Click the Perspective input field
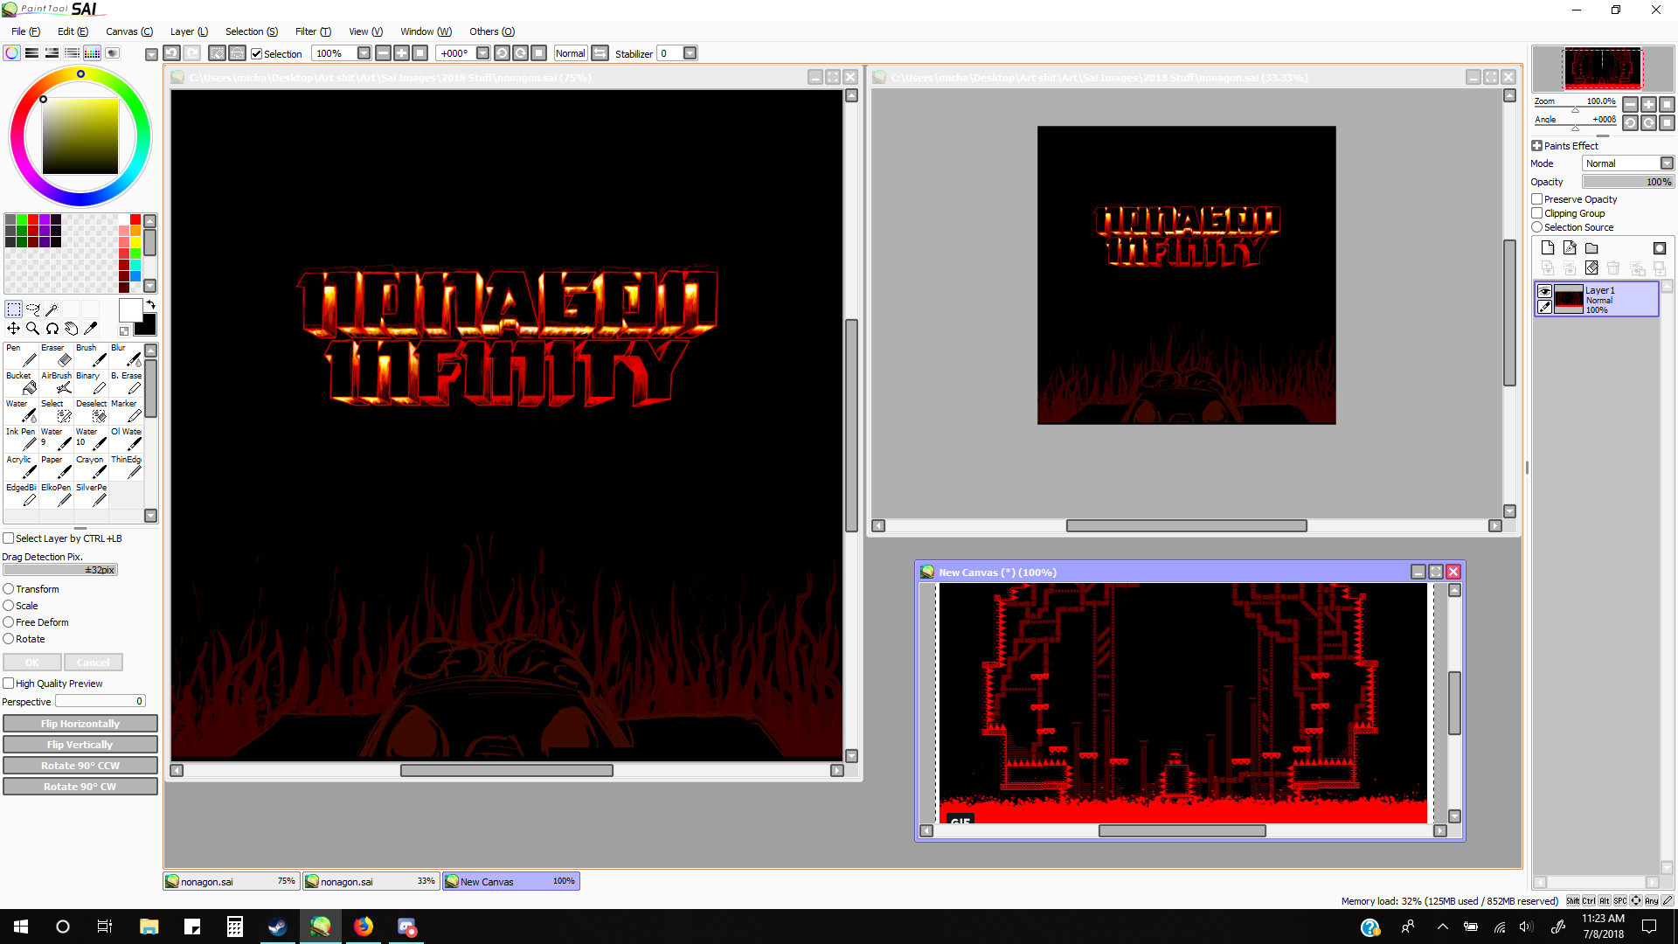The width and height of the screenshot is (1678, 944). tap(100, 701)
